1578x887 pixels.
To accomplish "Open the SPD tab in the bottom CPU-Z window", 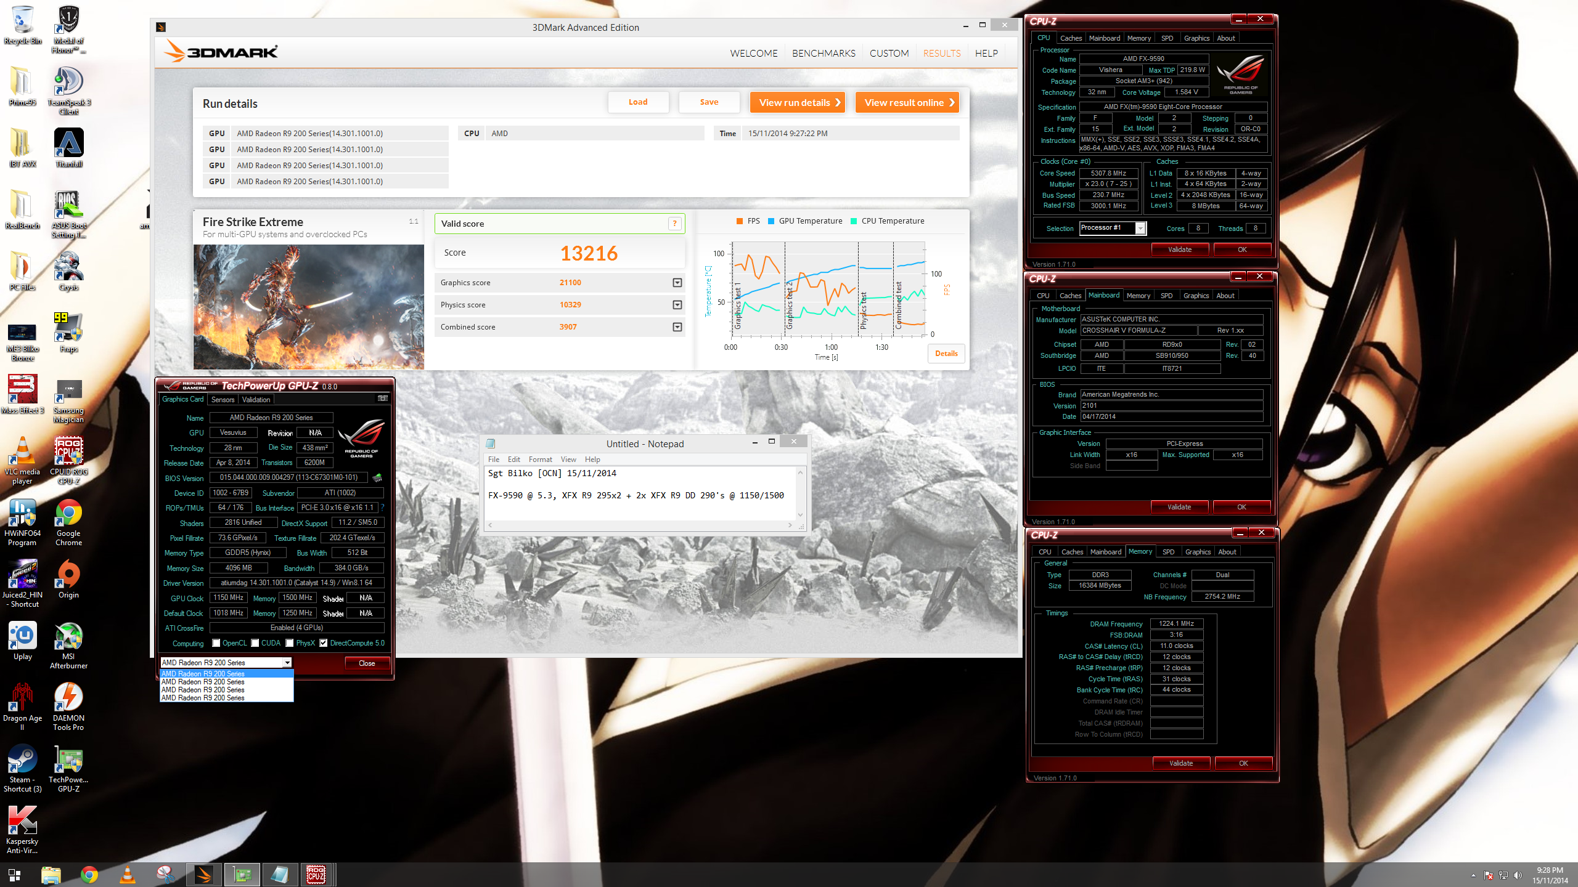I will [x=1168, y=552].
